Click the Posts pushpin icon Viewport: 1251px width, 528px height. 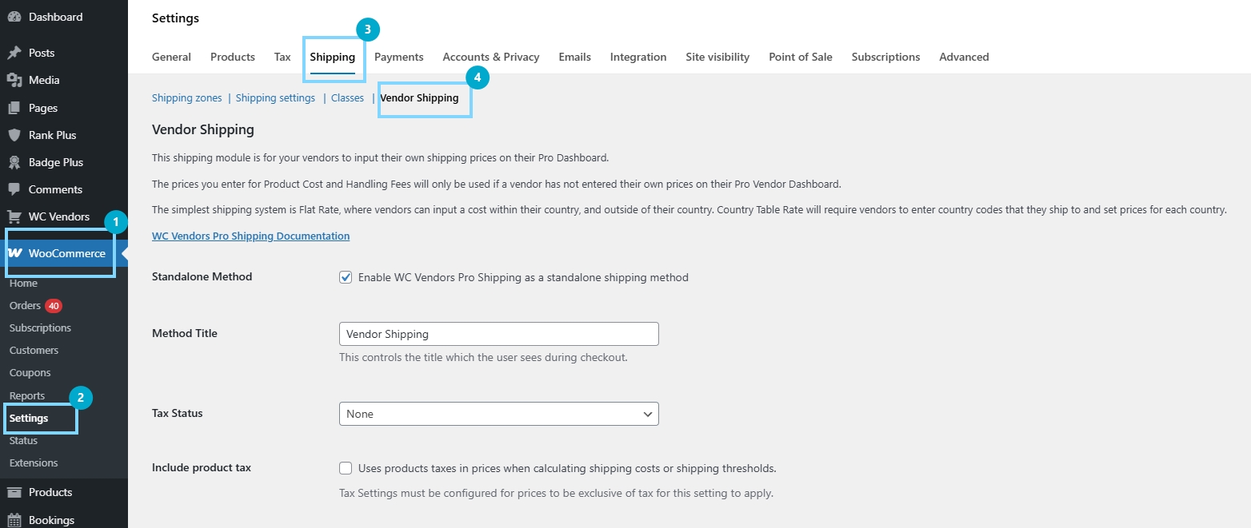point(14,53)
